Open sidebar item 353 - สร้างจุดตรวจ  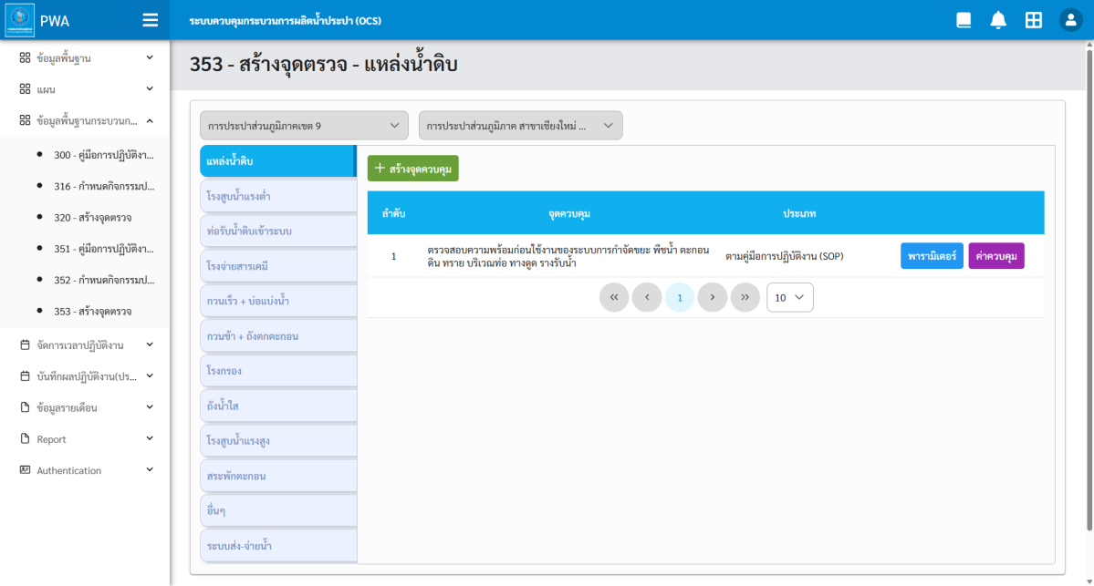93,312
